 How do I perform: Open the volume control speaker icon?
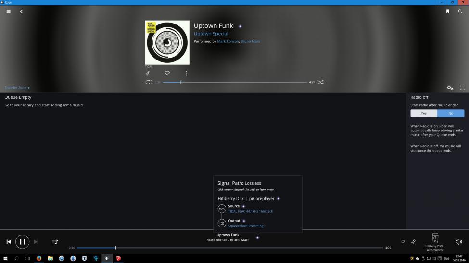458,242
